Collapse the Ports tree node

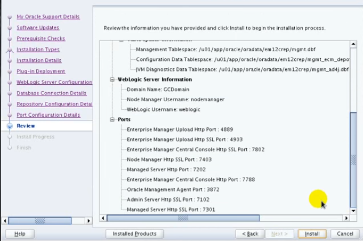[x=112, y=119]
